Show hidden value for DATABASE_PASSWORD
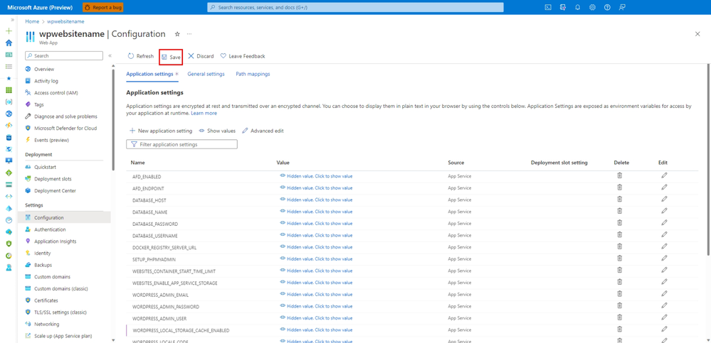The height and width of the screenshot is (343, 711). coord(316,223)
